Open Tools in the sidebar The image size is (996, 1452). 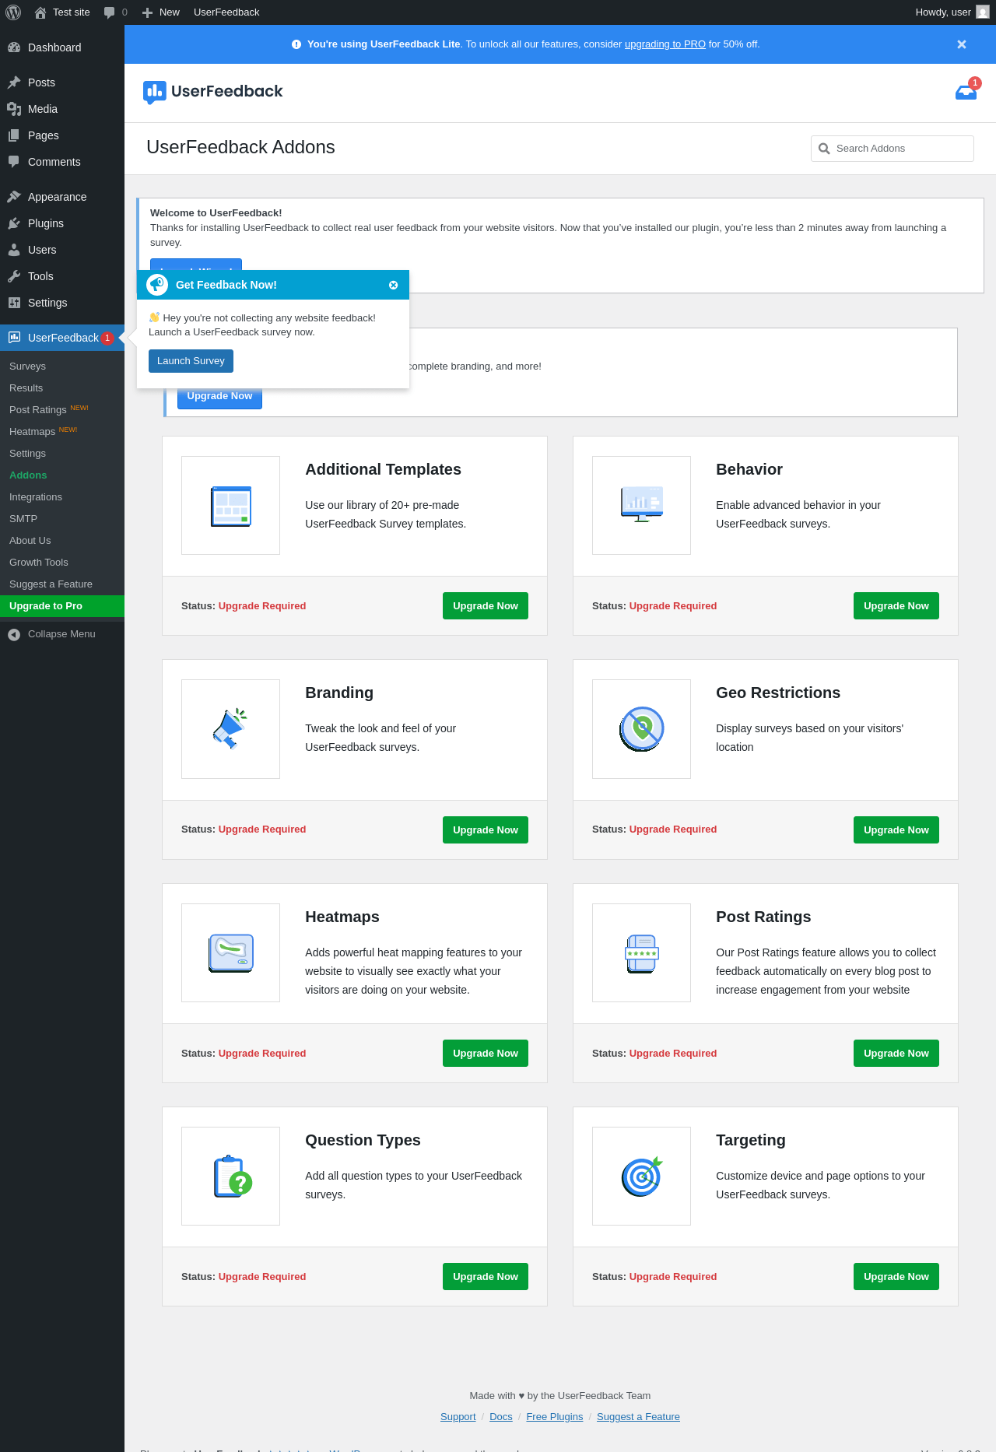pos(62,276)
